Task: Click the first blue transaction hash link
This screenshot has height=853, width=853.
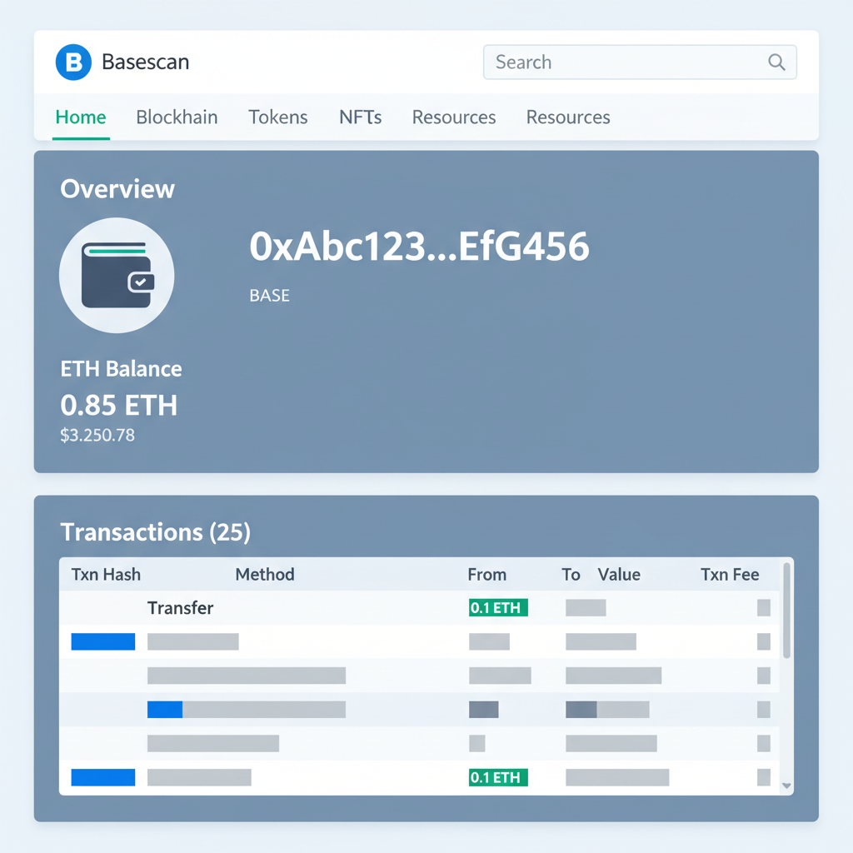Action: 102,641
